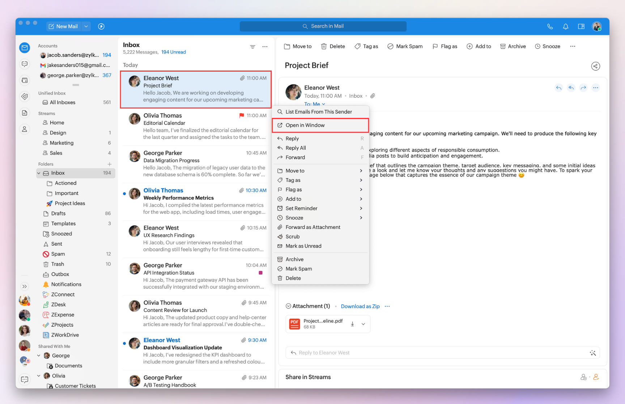This screenshot has height=404, width=625.
Task: Choose Mark as Unread in context menu
Action: (x=303, y=246)
